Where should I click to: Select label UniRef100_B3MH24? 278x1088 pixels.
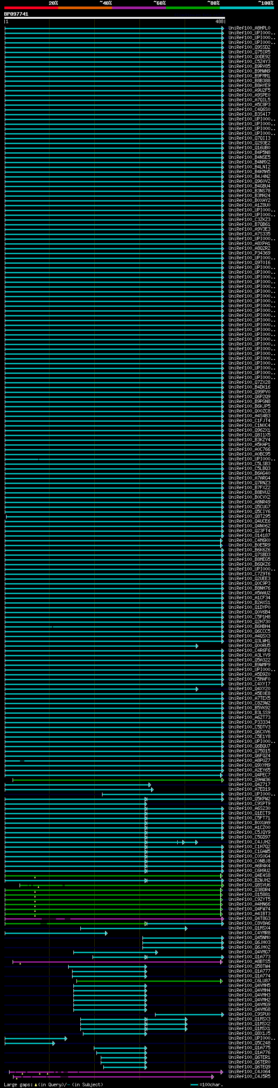(x=249, y=196)
